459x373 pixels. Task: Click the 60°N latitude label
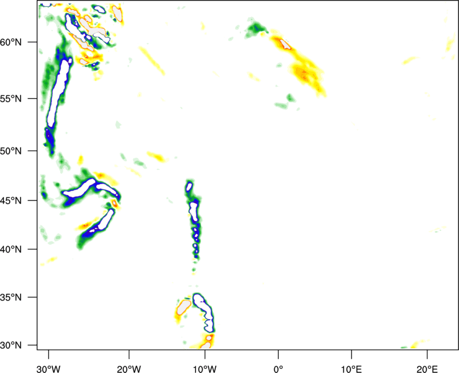click(11, 42)
